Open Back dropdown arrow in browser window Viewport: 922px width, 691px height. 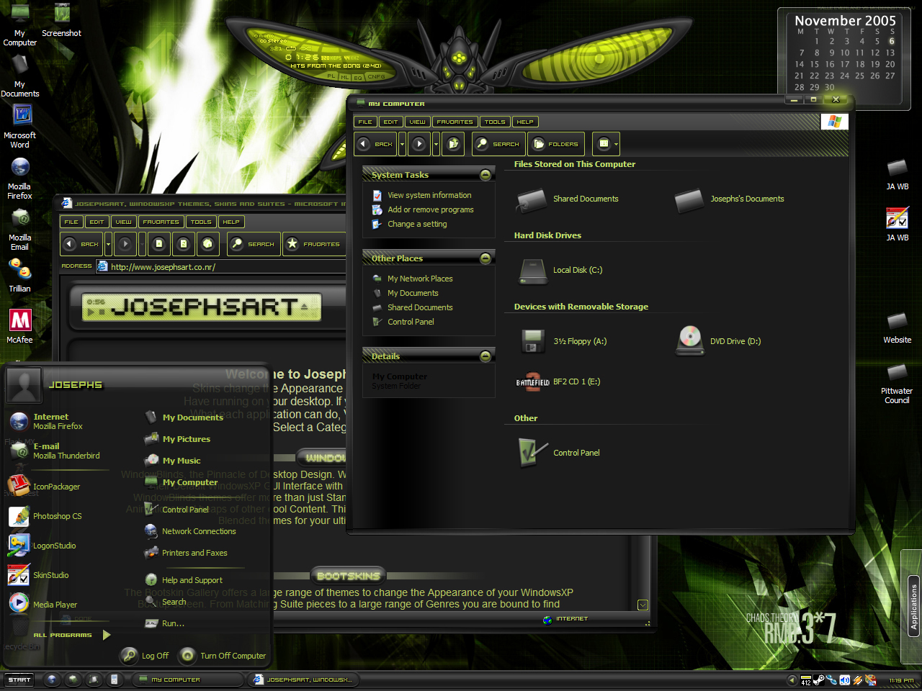pyautogui.click(x=108, y=244)
